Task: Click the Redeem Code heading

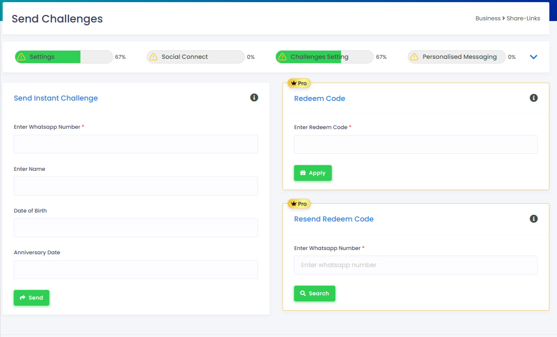Action: click(320, 98)
